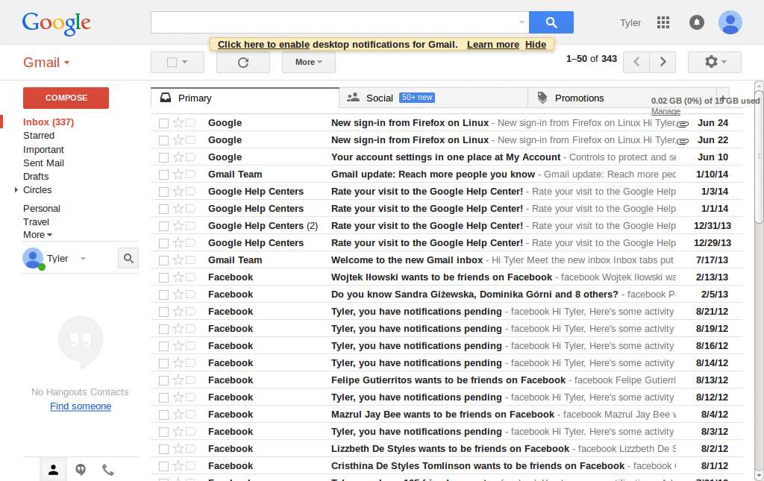The height and width of the screenshot is (481, 764).
Task: Star the Mazrul Jay Bee email
Action: [178, 415]
